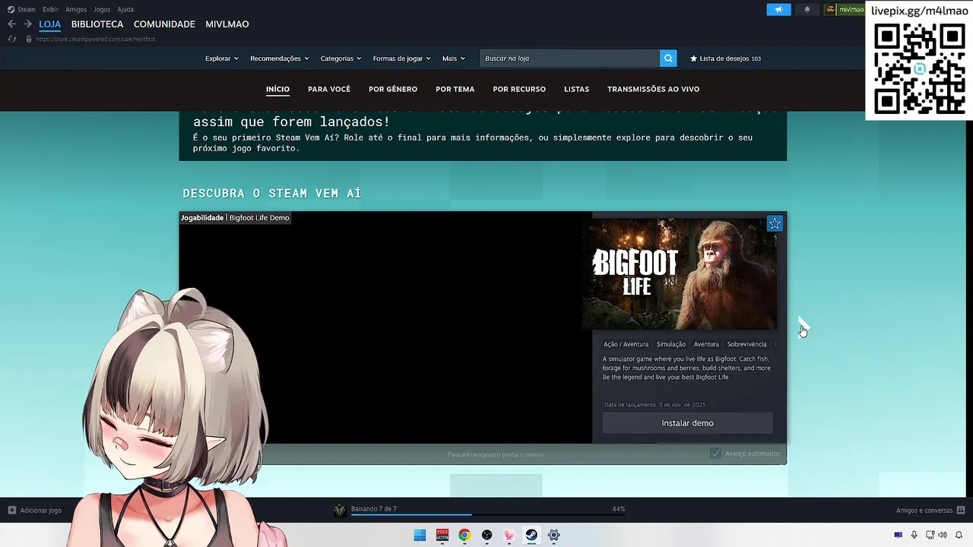Click Adicionar jogo at bottom left
The height and width of the screenshot is (547, 973).
pos(35,511)
